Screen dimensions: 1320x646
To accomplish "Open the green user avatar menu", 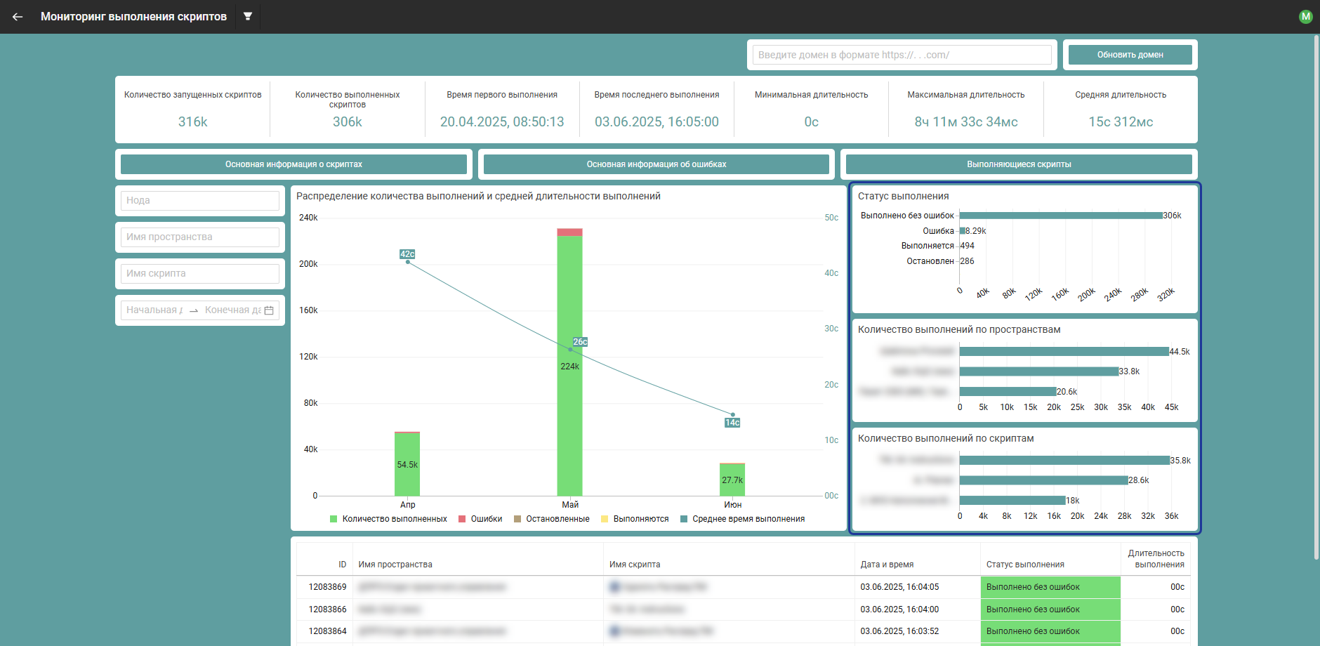I will [x=1305, y=17].
